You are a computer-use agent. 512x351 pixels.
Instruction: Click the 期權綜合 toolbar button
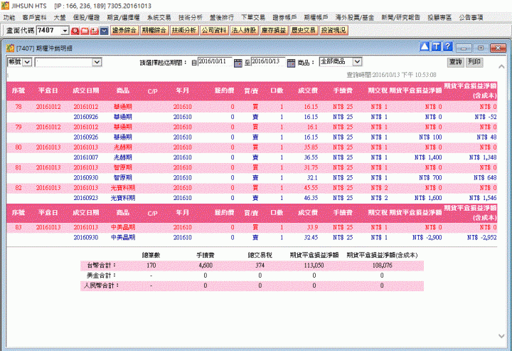(154, 31)
